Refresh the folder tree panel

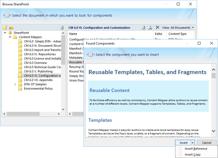click(62, 28)
